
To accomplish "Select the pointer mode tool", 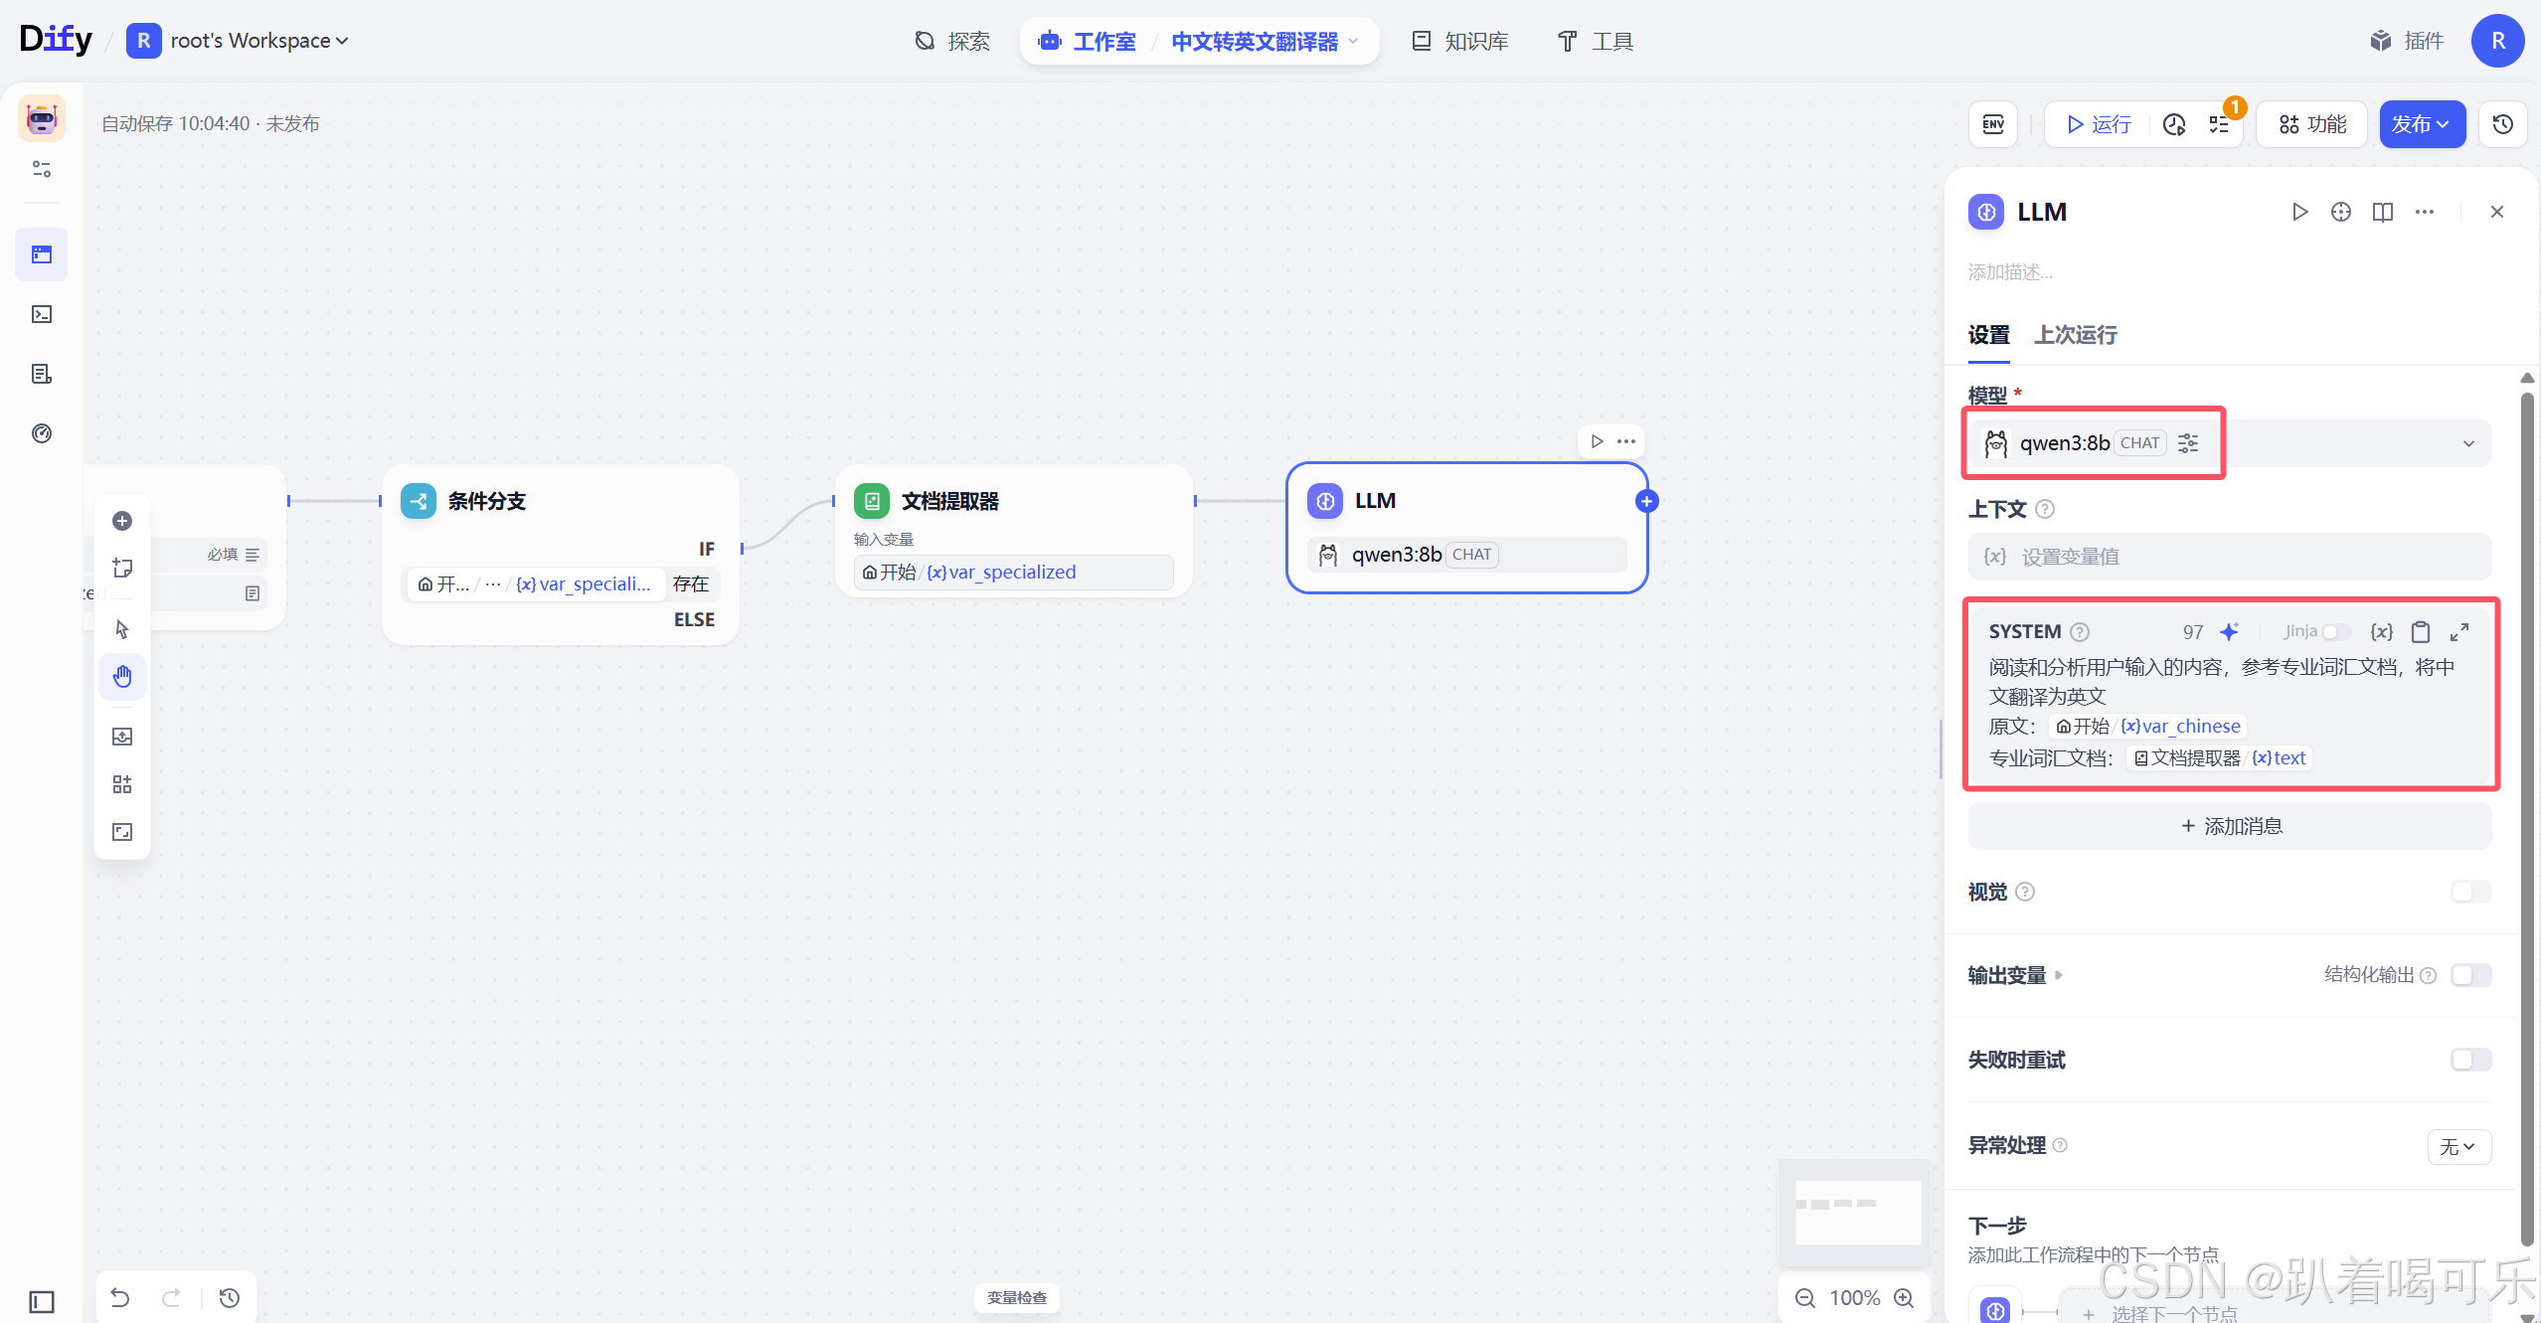I will [122, 629].
